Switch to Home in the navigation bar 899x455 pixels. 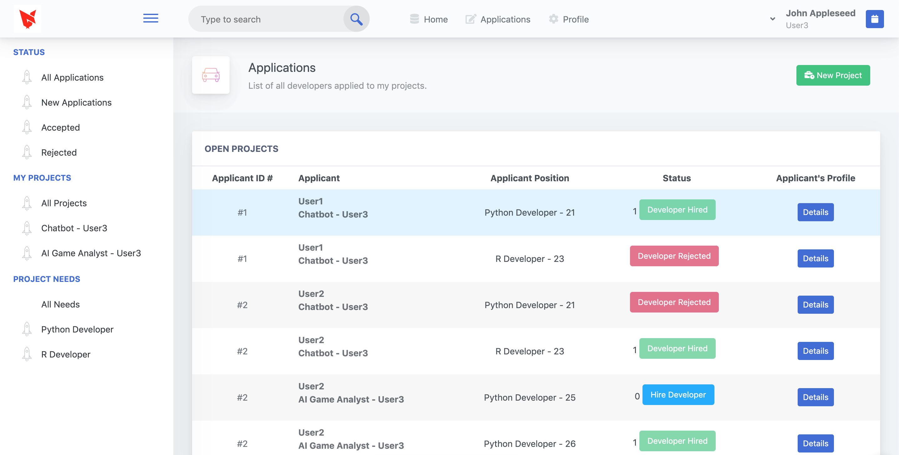point(435,19)
